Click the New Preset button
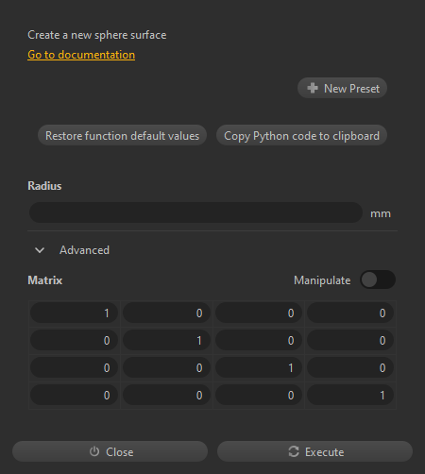Image resolution: width=425 pixels, height=474 pixels. tap(342, 88)
